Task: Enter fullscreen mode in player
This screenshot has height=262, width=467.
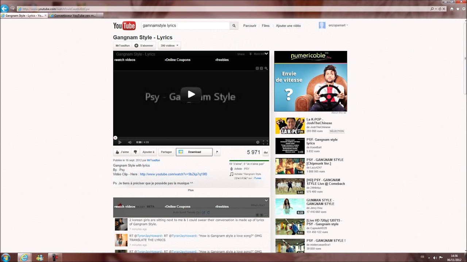Action: pyautogui.click(x=265, y=142)
